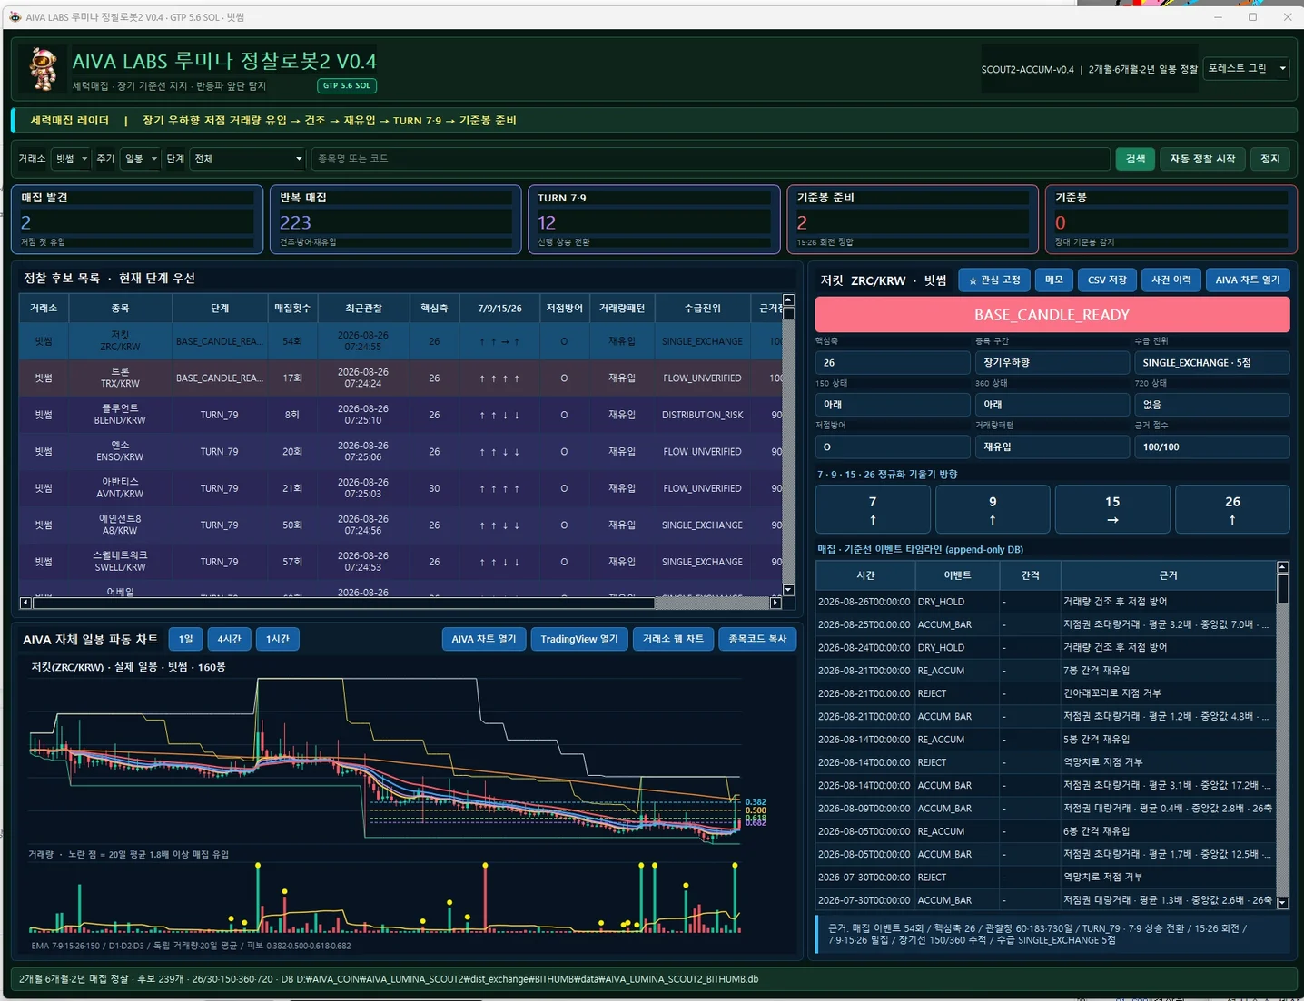
Task: Select the 엔소 ENSO/KRW row
Action: [400, 451]
